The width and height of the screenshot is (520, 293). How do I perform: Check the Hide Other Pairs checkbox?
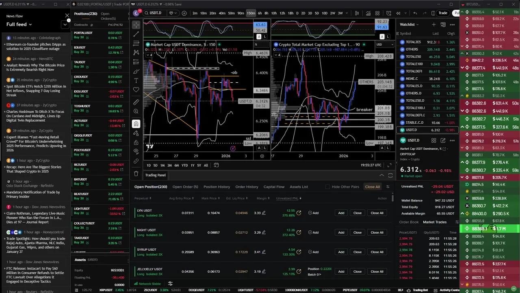point(328,187)
